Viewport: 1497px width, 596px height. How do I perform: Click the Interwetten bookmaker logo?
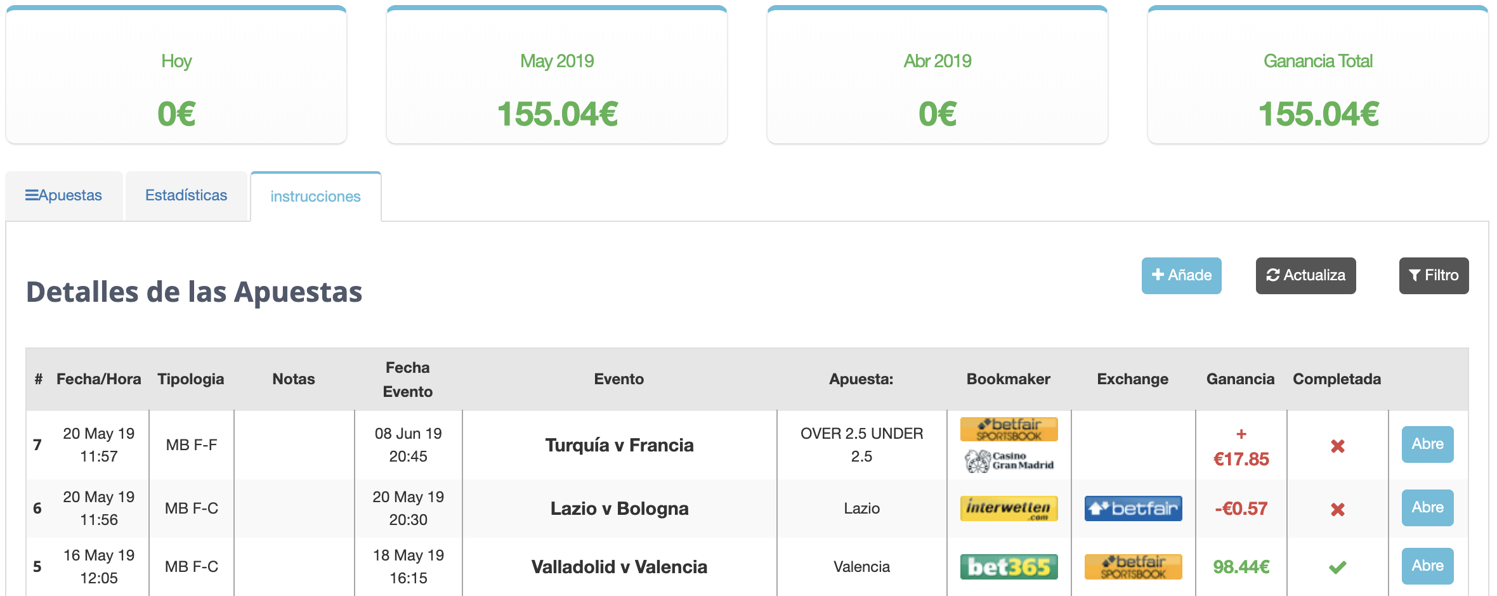[x=1009, y=509]
